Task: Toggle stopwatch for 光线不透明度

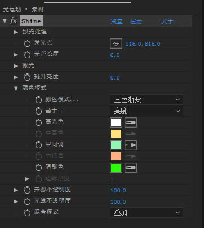Action: click(x=27, y=201)
